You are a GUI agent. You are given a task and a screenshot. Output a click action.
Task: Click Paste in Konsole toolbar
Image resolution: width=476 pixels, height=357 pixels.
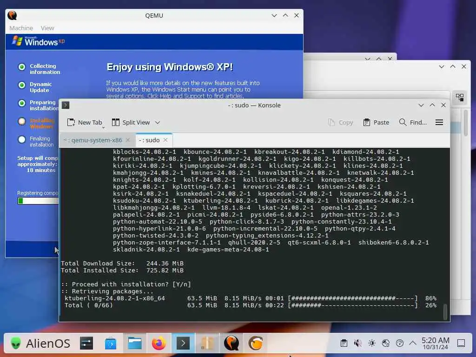click(x=376, y=122)
